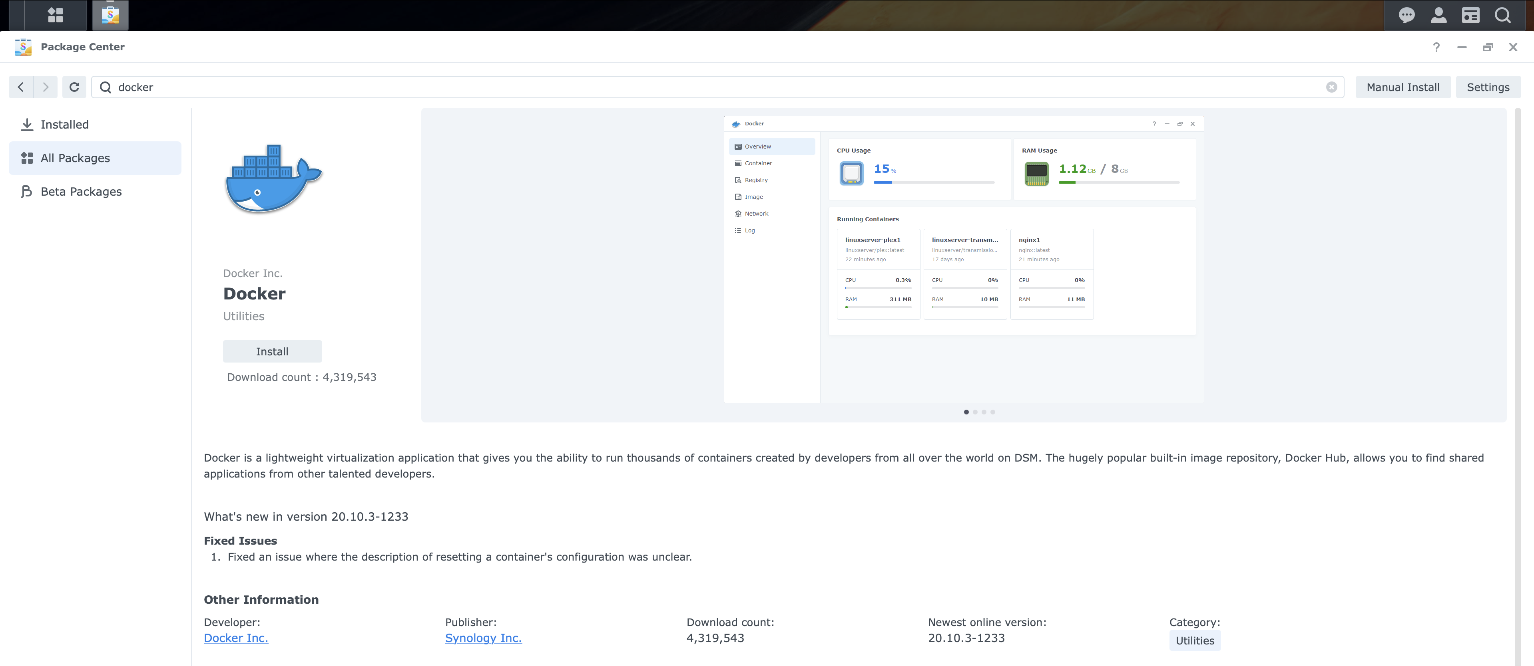Select Installed in the sidebar

66,124
